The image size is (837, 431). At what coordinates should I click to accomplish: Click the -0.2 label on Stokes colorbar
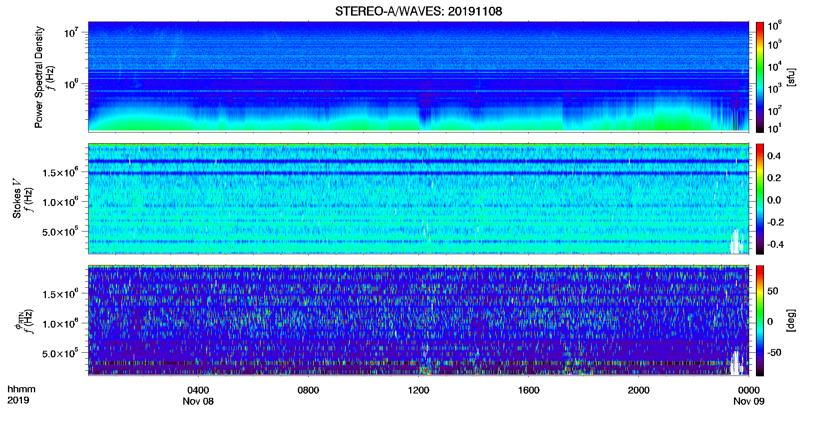click(x=776, y=222)
